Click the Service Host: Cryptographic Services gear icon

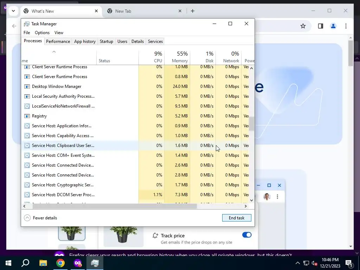tap(27, 185)
